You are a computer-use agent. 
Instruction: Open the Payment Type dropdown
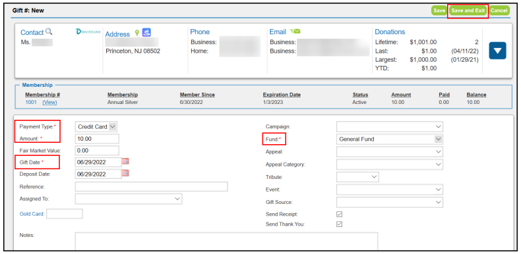point(96,126)
